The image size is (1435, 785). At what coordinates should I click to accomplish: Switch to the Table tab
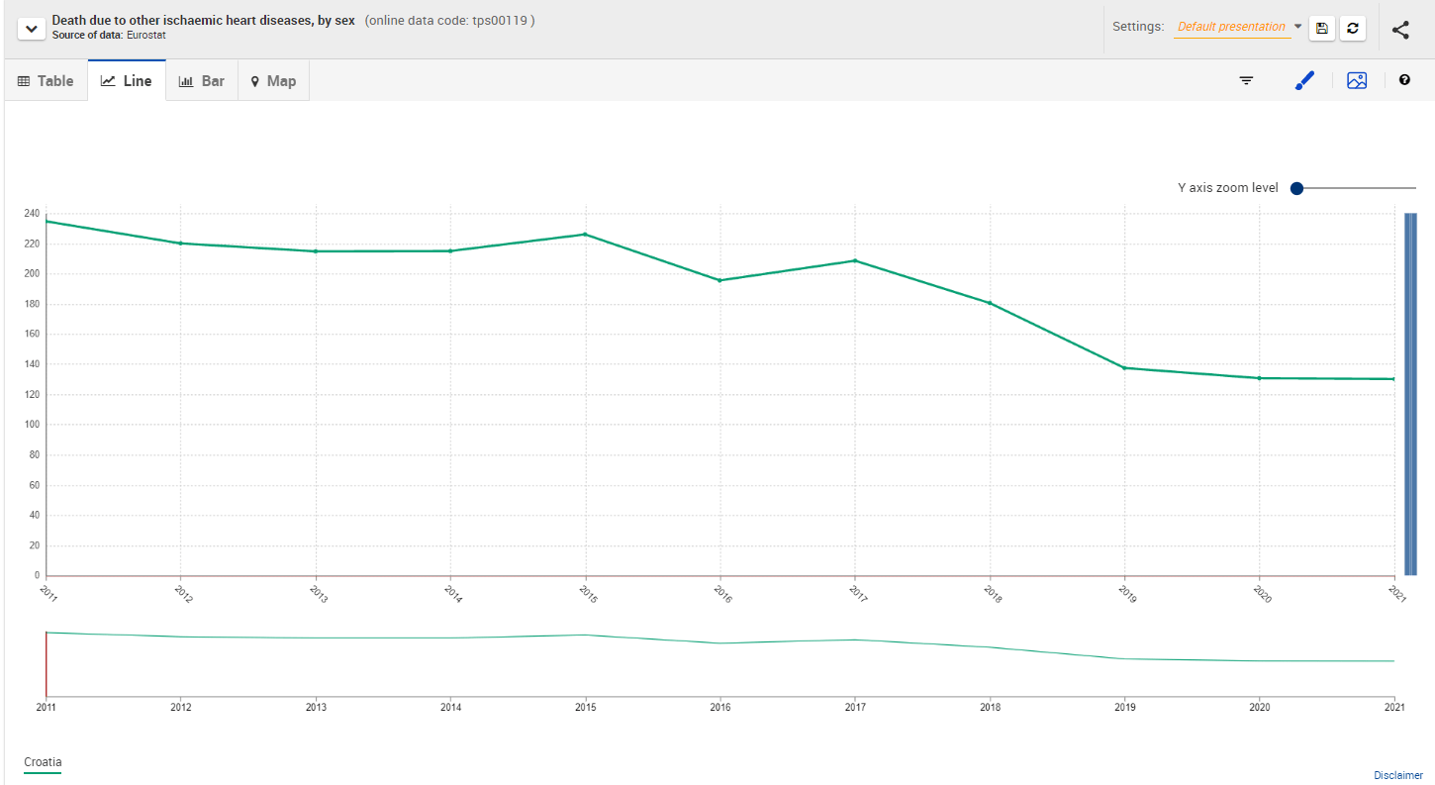(46, 81)
